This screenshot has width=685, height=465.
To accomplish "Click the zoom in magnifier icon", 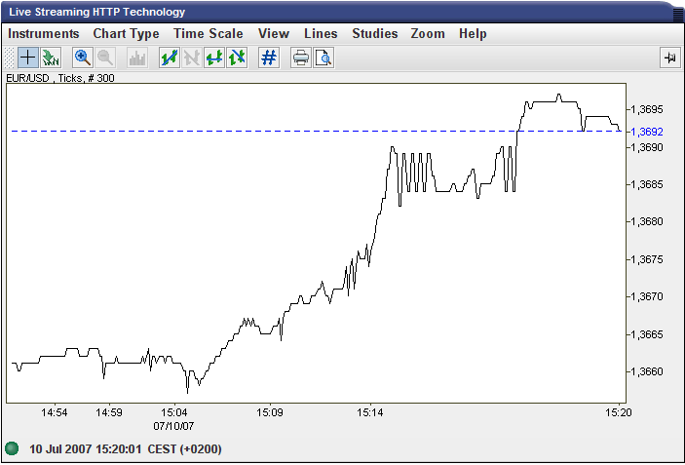I will click(83, 58).
